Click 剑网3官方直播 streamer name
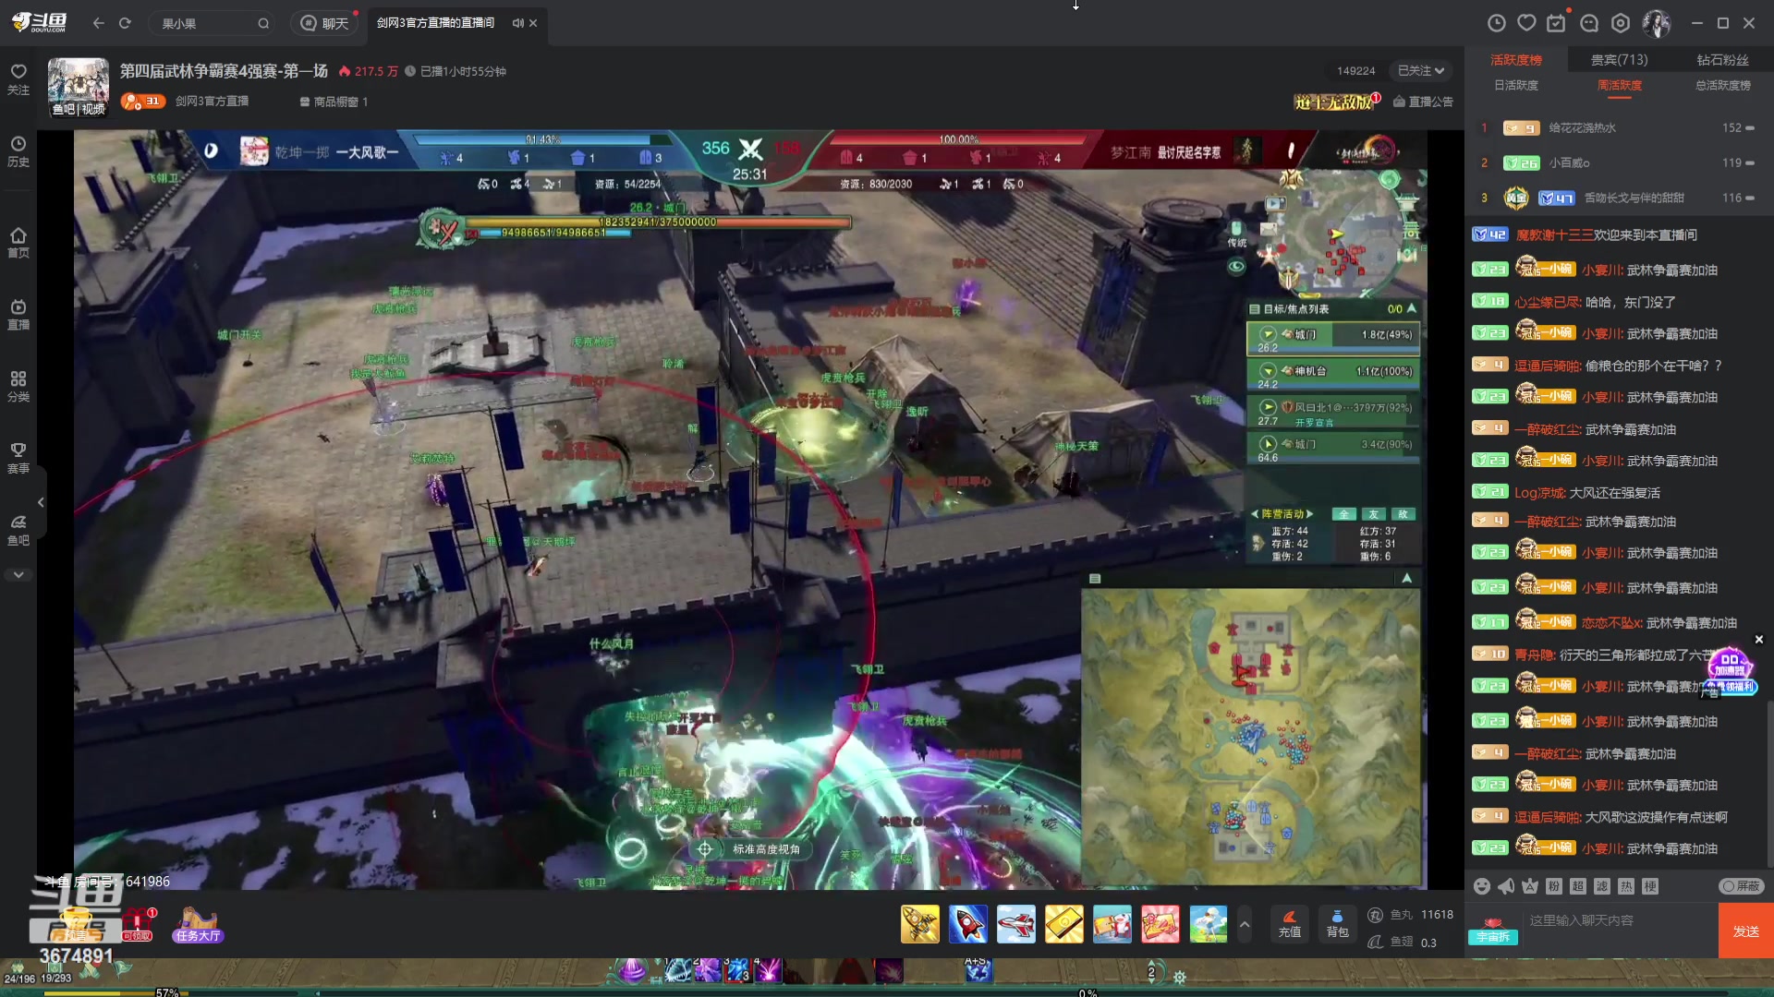The image size is (1774, 997). (212, 102)
